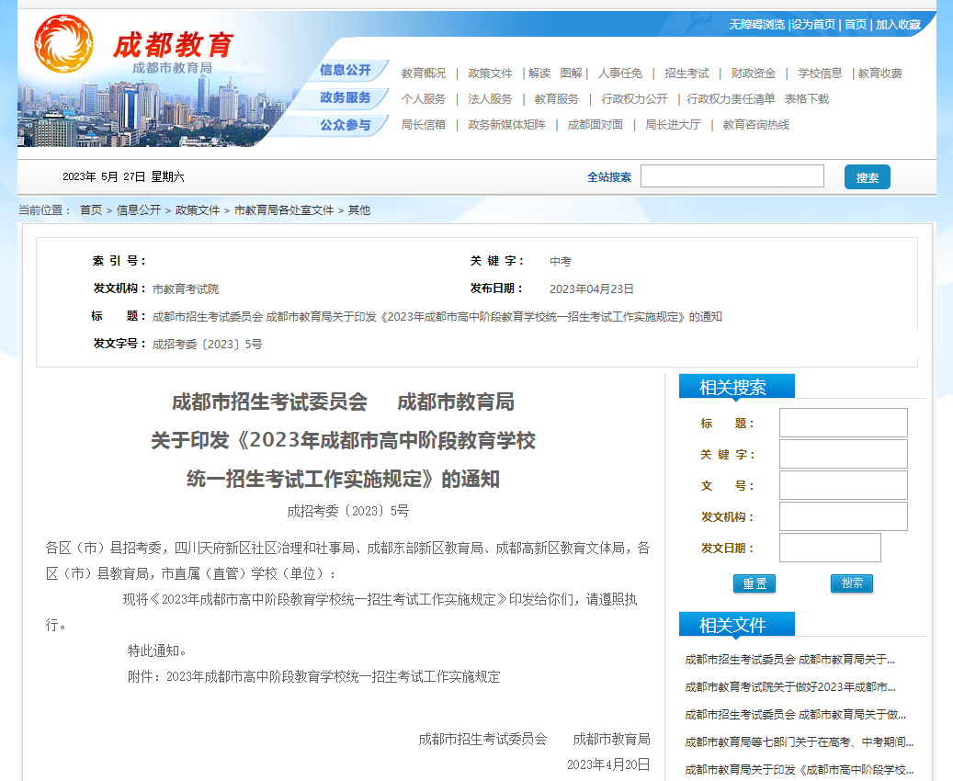The image size is (953, 781).
Task: Click 加入收藏 to add bookmark
Action: (896, 26)
